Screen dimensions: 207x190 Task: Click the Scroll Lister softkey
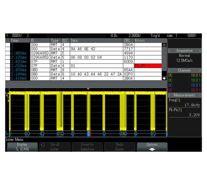tap(55, 147)
